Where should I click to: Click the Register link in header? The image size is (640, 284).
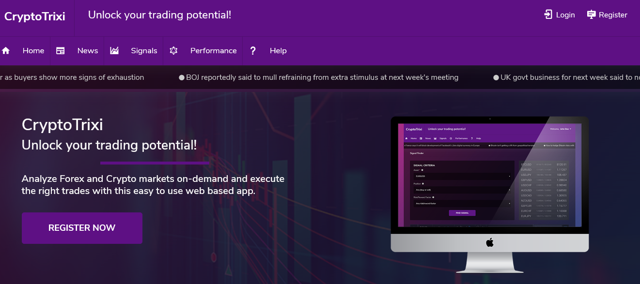pyautogui.click(x=613, y=15)
